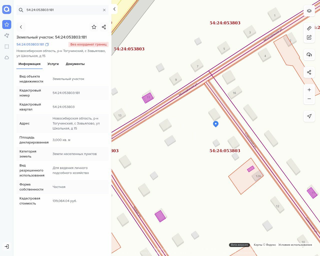Share this land parcel card

[x=104, y=27]
